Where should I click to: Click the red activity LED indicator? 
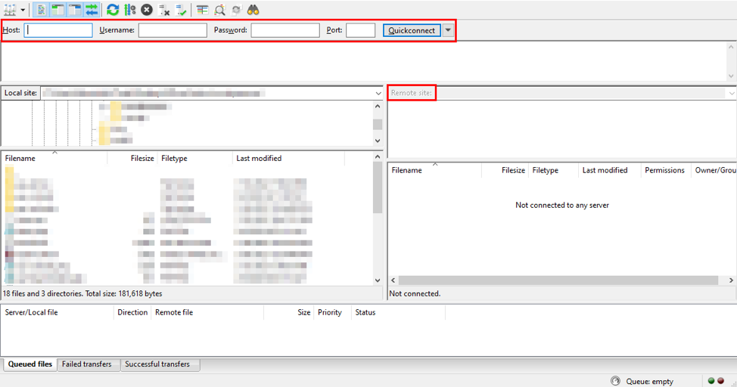pos(720,381)
